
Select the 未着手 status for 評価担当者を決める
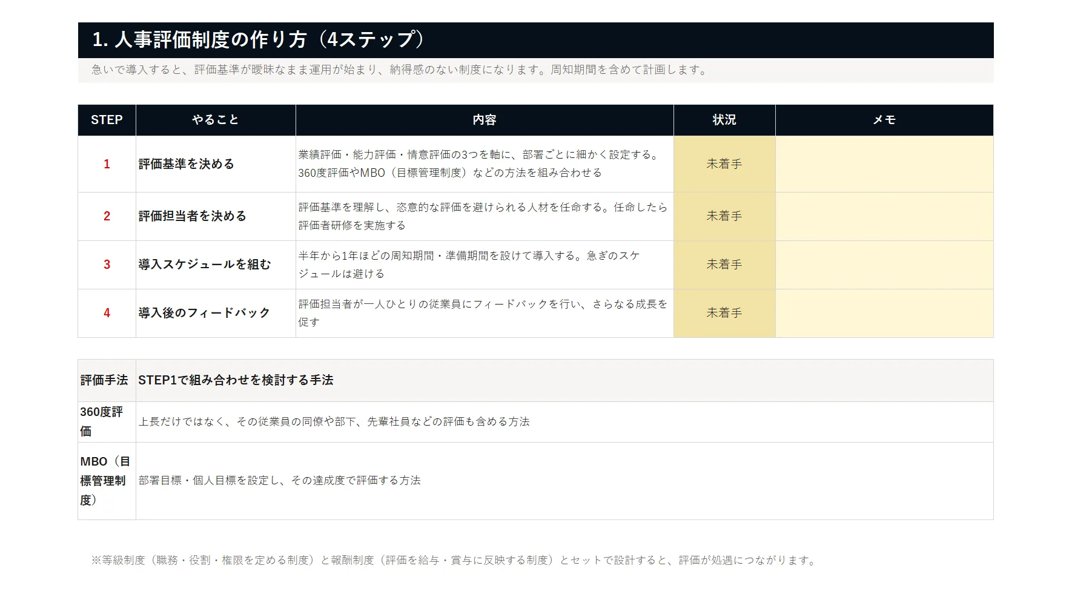tap(724, 216)
